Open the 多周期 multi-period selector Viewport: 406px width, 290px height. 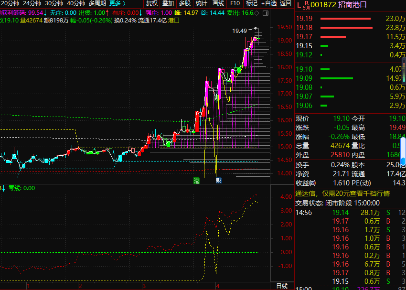(x=97, y=3)
